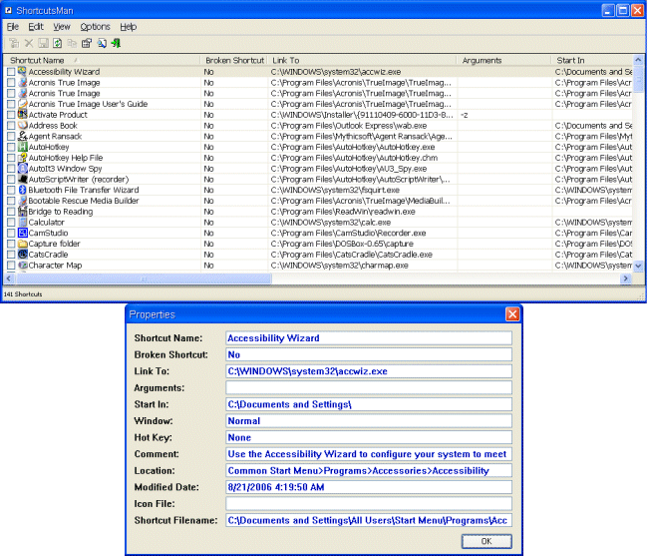This screenshot has height=556, width=648.
Task: Click OK in the Properties dialog
Action: point(486,541)
